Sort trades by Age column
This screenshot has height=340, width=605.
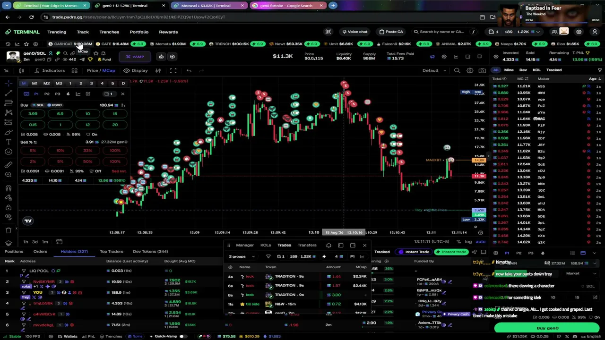pos(594,79)
